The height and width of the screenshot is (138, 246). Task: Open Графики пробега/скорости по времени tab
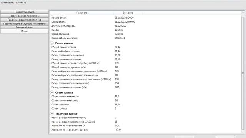coord(25,24)
